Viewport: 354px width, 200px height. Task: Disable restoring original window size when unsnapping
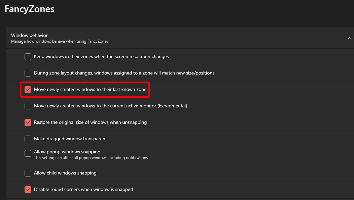tap(28, 122)
